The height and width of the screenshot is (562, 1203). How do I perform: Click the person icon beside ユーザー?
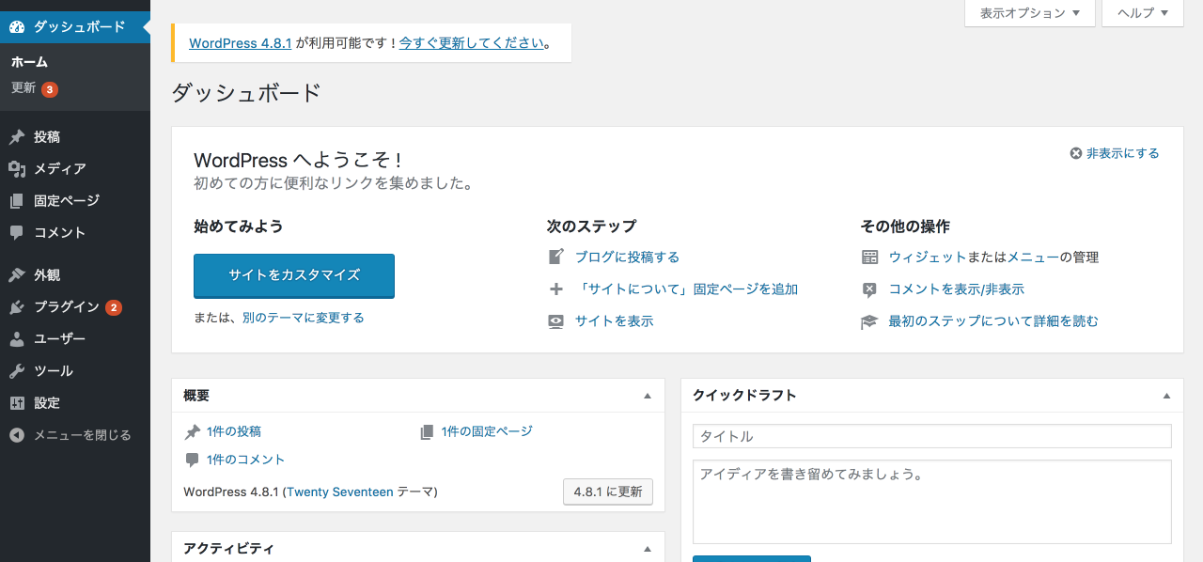(17, 339)
